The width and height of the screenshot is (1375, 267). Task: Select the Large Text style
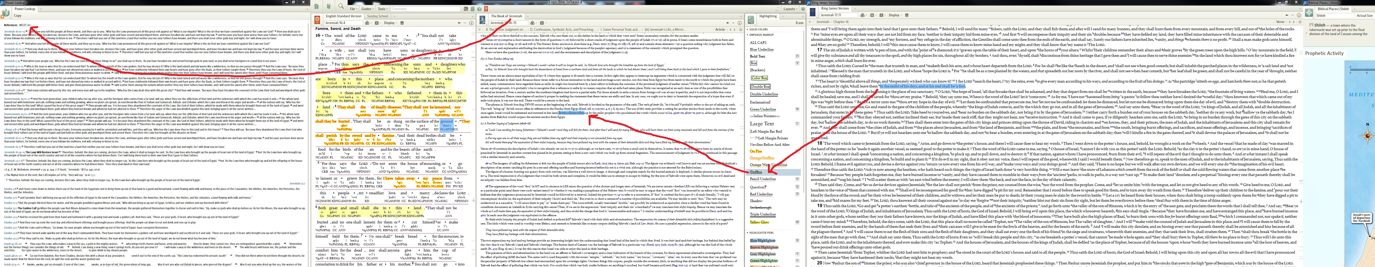[x=762, y=124]
